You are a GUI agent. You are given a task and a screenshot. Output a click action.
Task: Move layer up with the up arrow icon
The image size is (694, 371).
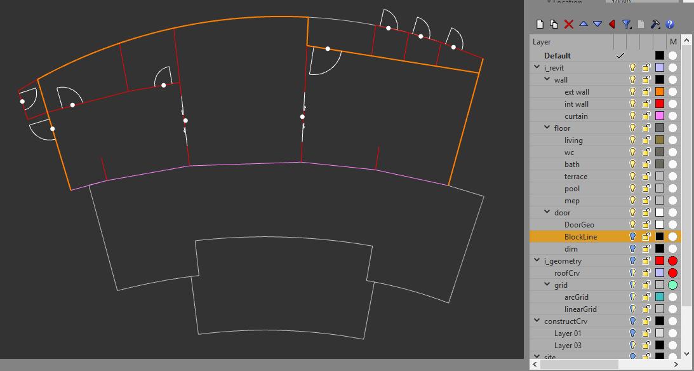584,24
